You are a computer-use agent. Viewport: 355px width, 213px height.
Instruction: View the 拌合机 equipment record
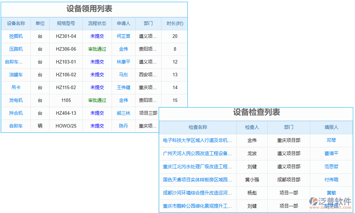(x=16, y=113)
